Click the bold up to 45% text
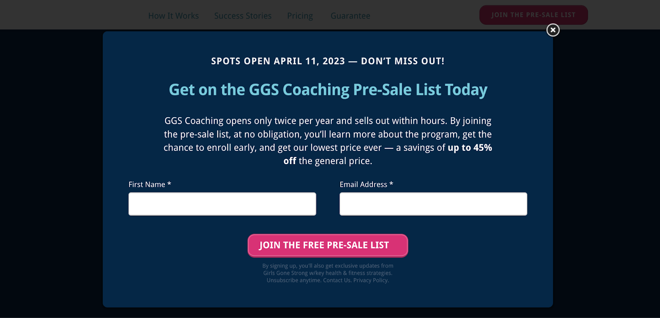Screen dimensions: 660x318 tap(470, 148)
